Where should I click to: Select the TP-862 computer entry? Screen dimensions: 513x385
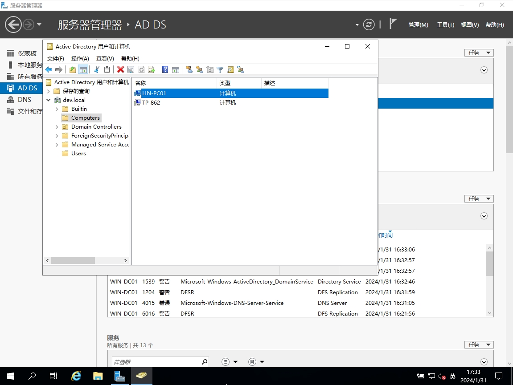pyautogui.click(x=151, y=103)
